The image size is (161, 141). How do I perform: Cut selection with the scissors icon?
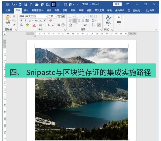(14, 16)
